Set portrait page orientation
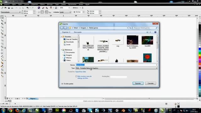201x113 pixels. (x=39, y=12)
